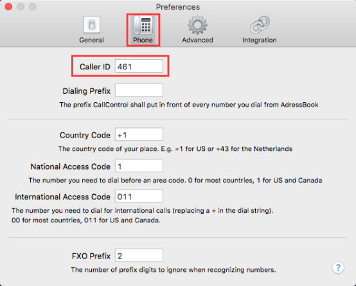
Task: Click the Country Code field with +1
Action: pyautogui.click(x=139, y=134)
